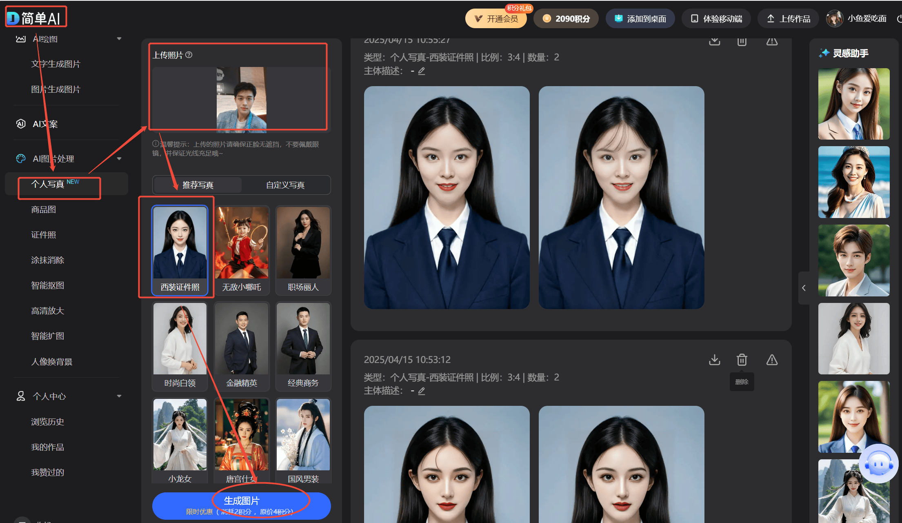Open 高清放大 in sidebar
The image size is (902, 523).
click(x=48, y=311)
